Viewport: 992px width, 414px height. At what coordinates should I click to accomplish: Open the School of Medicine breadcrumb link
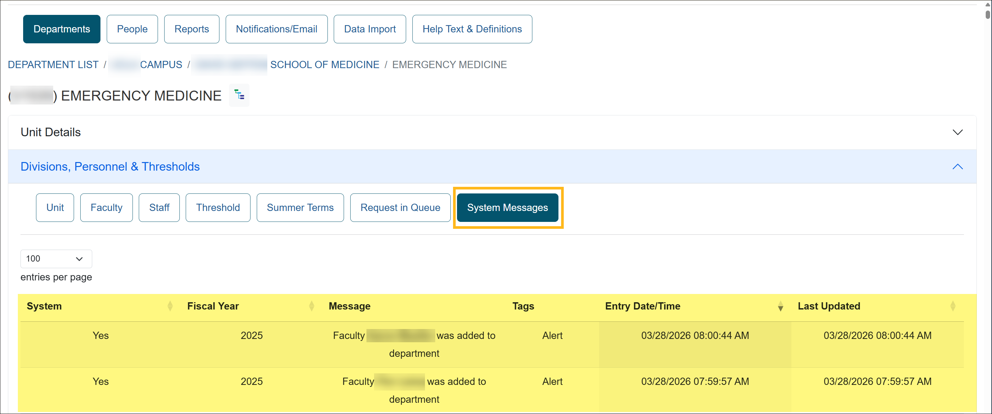pyautogui.click(x=324, y=64)
